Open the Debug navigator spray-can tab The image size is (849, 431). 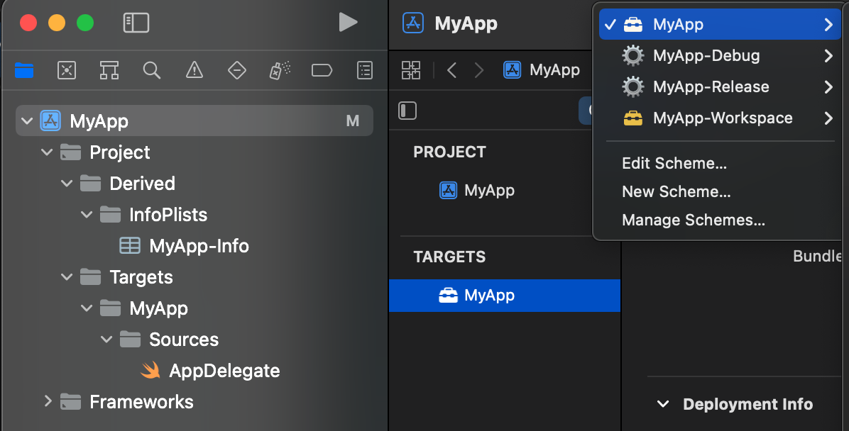pyautogui.click(x=280, y=70)
